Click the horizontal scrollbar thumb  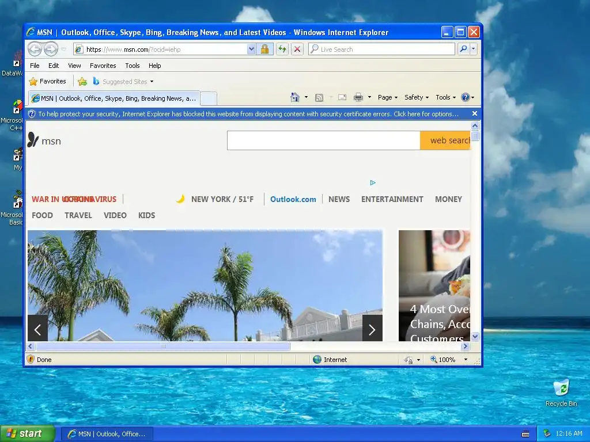click(163, 346)
